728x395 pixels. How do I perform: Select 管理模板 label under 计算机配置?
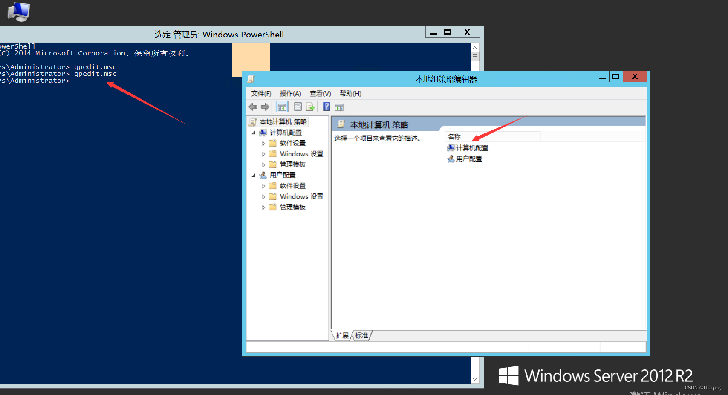click(293, 164)
